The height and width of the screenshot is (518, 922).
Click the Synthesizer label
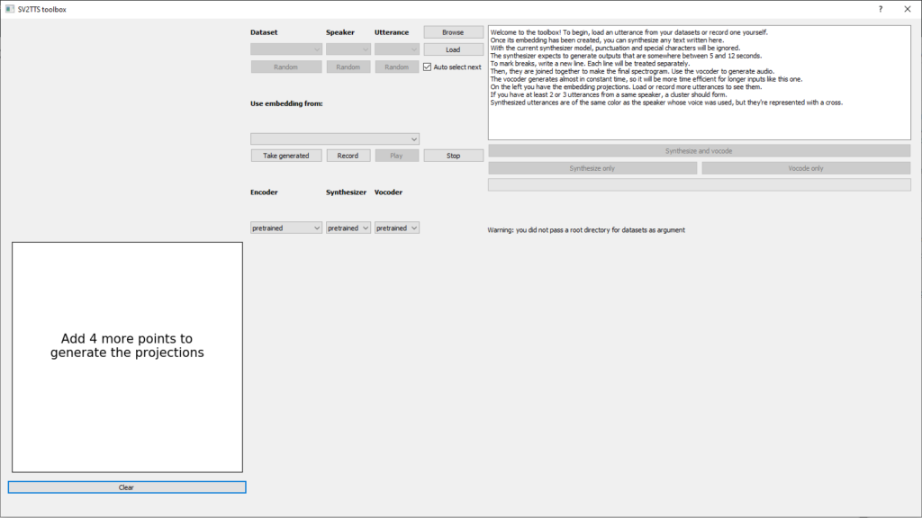(x=347, y=192)
